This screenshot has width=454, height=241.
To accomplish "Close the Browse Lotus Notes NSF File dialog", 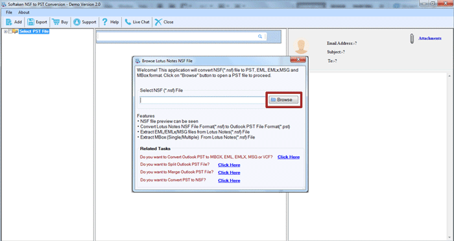I will [x=298, y=60].
